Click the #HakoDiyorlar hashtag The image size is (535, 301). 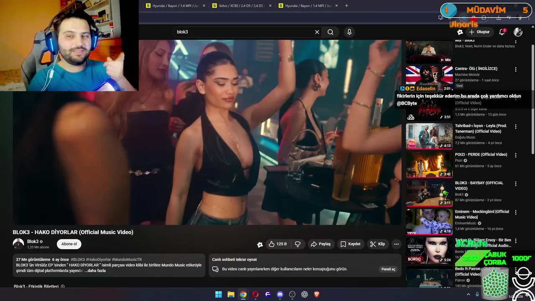tap(99, 260)
